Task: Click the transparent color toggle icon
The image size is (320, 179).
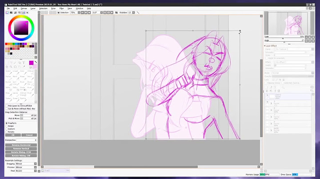Action: pyautogui.click(x=30, y=67)
